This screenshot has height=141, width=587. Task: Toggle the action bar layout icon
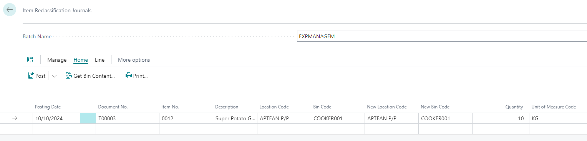[30, 60]
